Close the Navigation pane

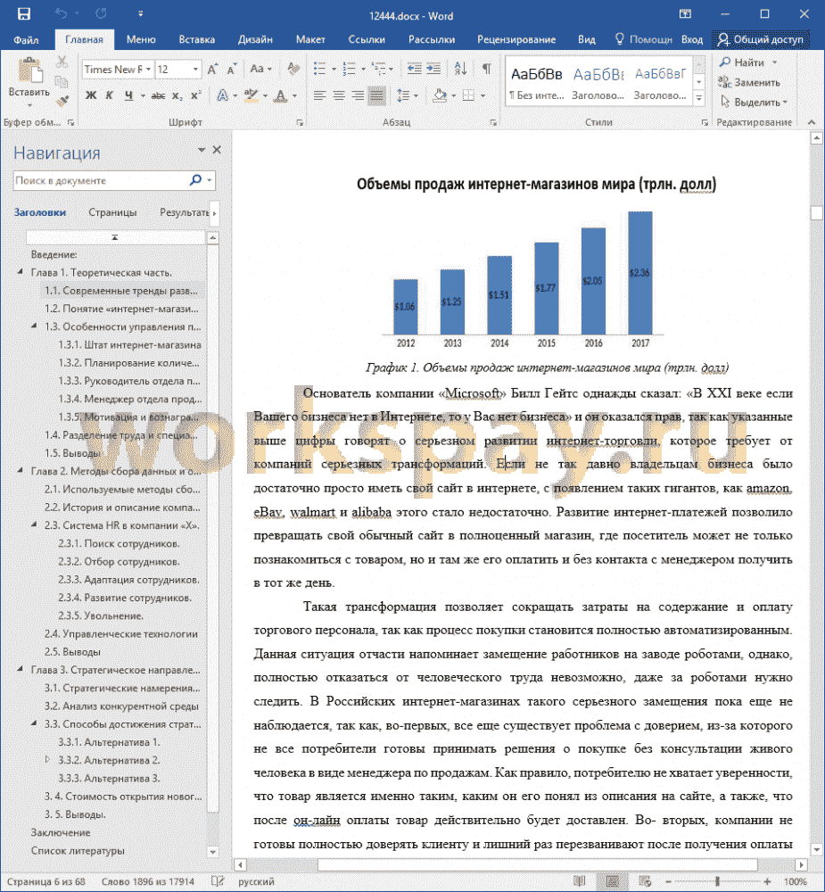tap(217, 150)
